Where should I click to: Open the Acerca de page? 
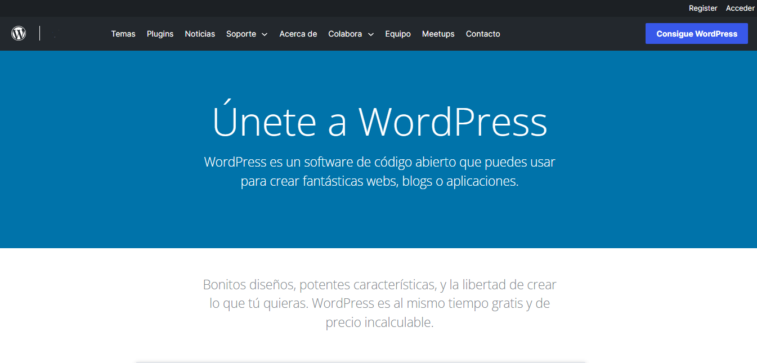(298, 34)
